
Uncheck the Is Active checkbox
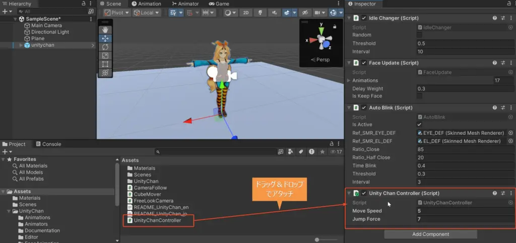(419, 124)
